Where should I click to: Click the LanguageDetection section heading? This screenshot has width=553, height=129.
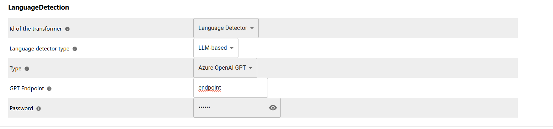pos(38,7)
